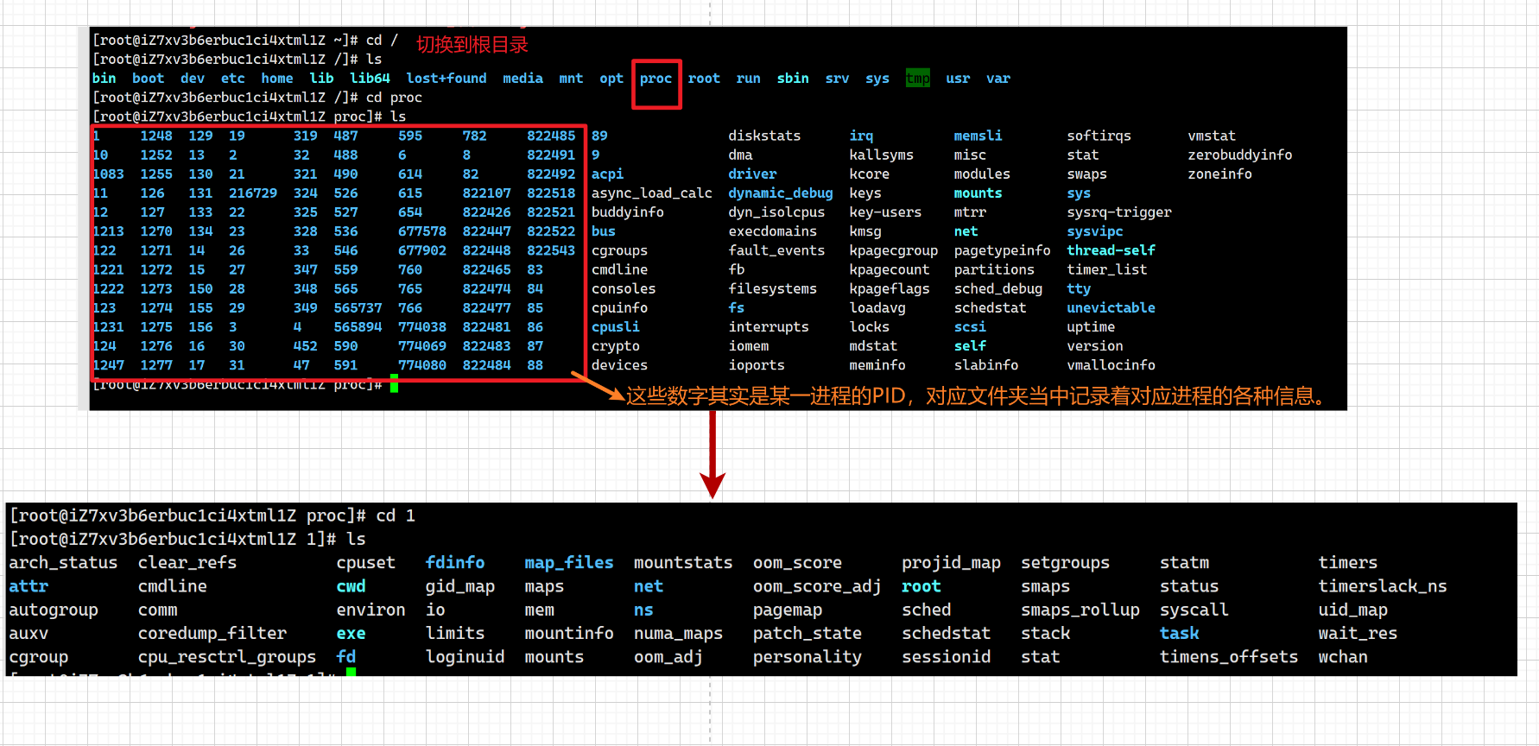
Task: Click the 'cpusli' directory entry
Action: pos(616,327)
